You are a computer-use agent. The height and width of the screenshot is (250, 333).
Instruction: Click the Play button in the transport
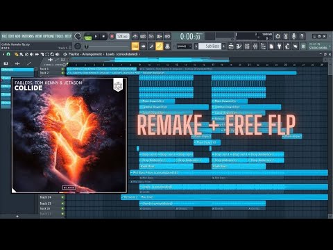pyautogui.click(x=96, y=36)
